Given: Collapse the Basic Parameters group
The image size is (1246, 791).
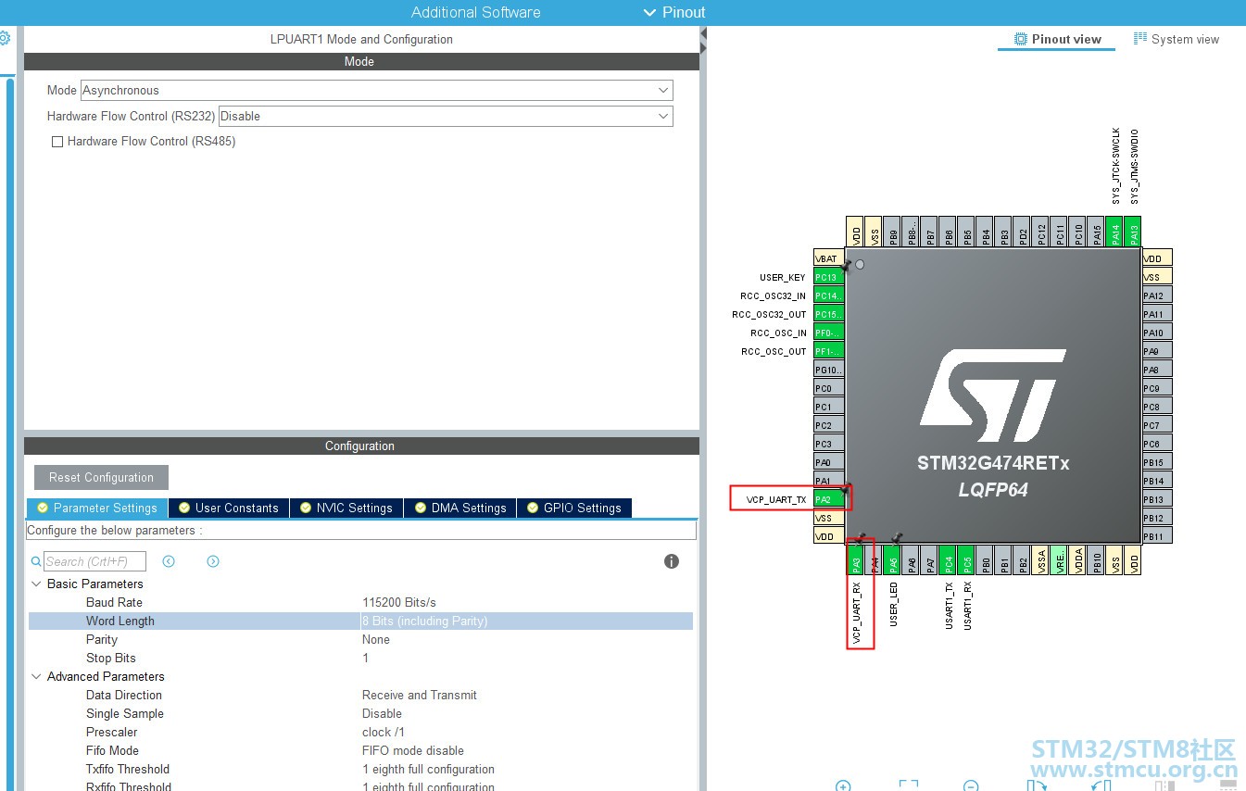Looking at the screenshot, I should [37, 584].
